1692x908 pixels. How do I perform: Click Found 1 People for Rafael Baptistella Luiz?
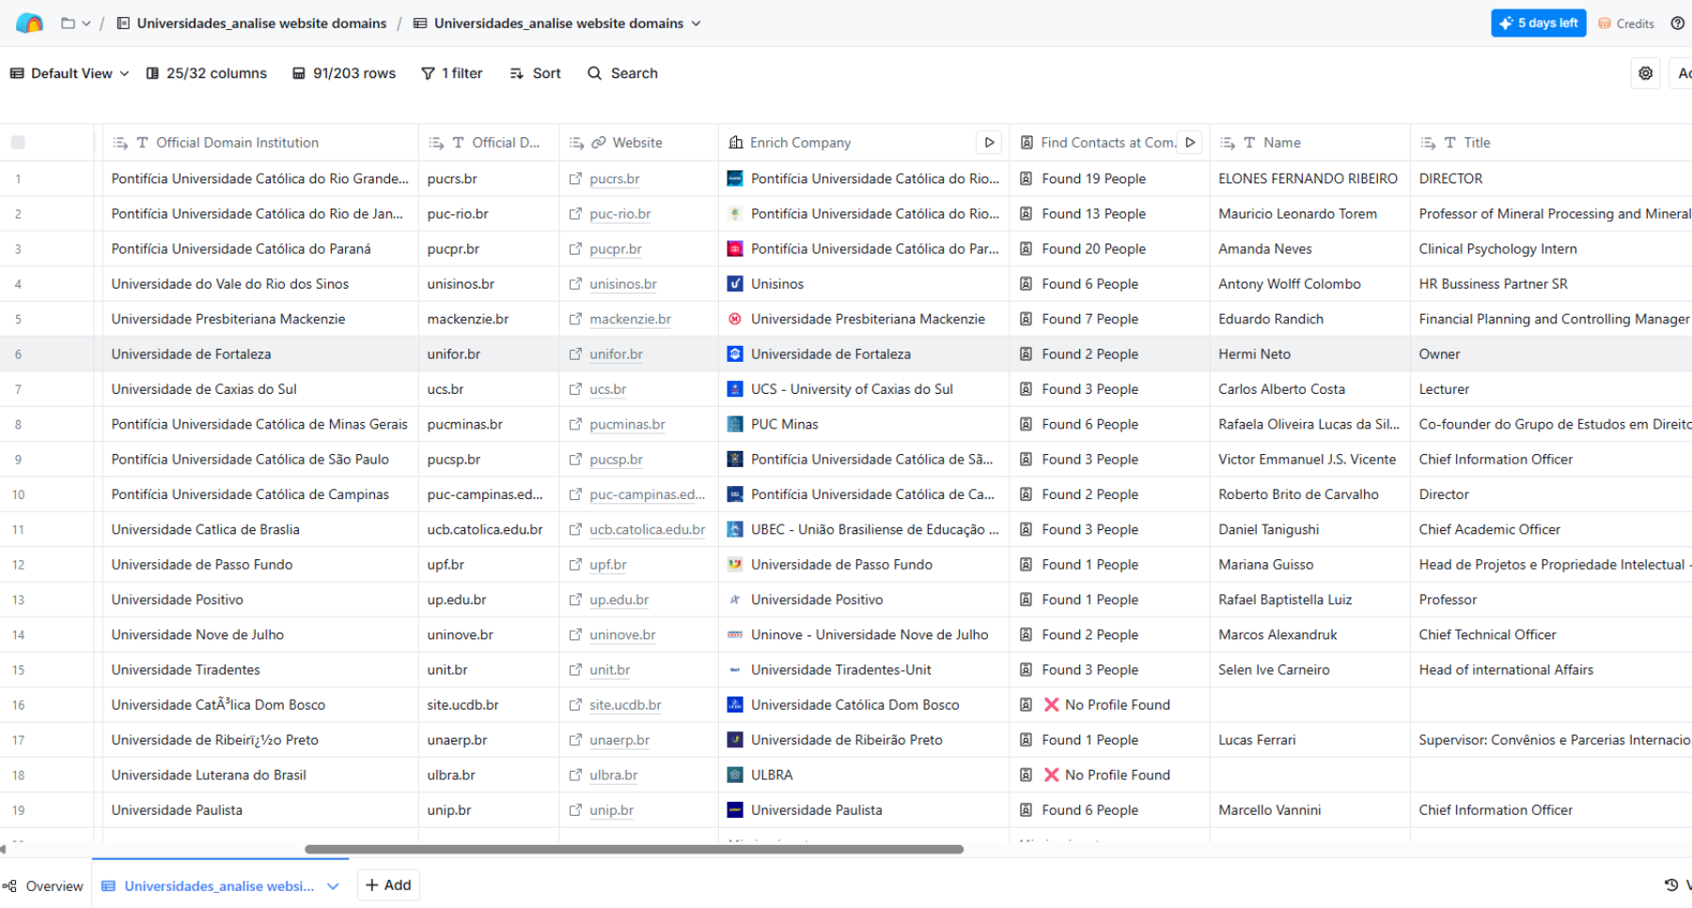coord(1109,600)
